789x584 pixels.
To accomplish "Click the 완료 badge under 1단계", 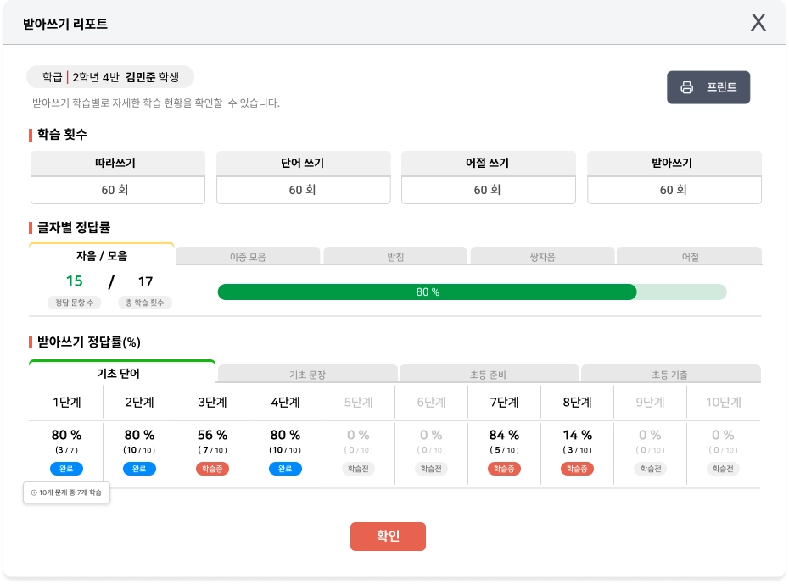I will coord(66,469).
